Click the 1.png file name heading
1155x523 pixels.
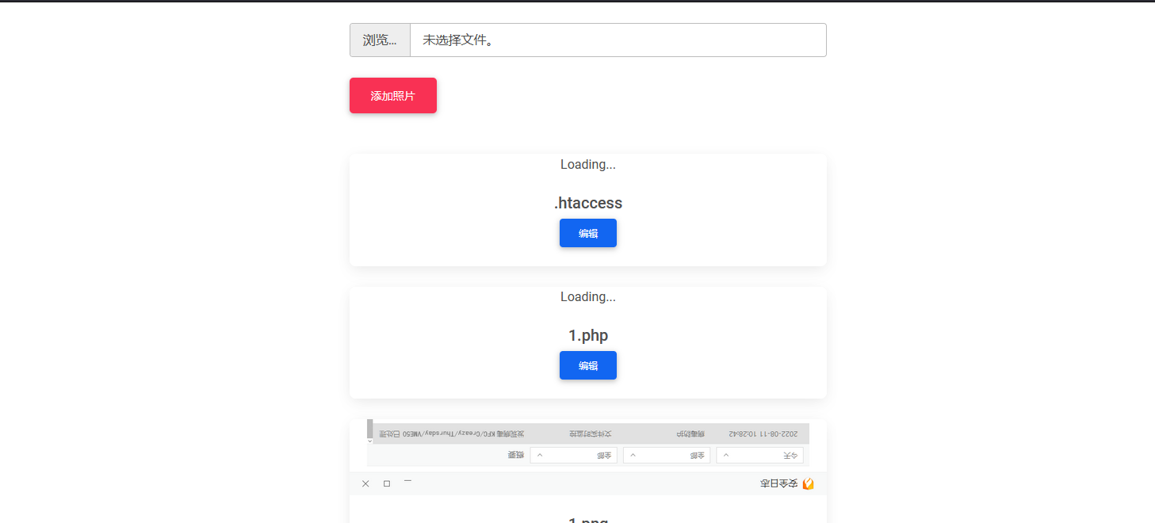pos(587,519)
